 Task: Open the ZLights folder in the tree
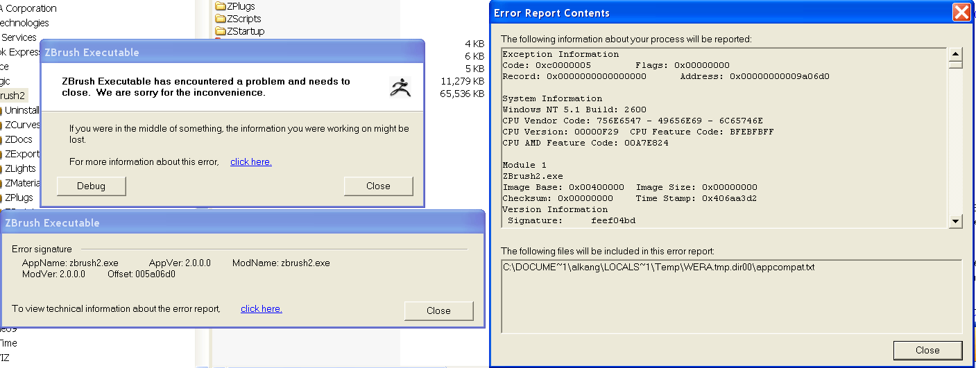pos(20,168)
